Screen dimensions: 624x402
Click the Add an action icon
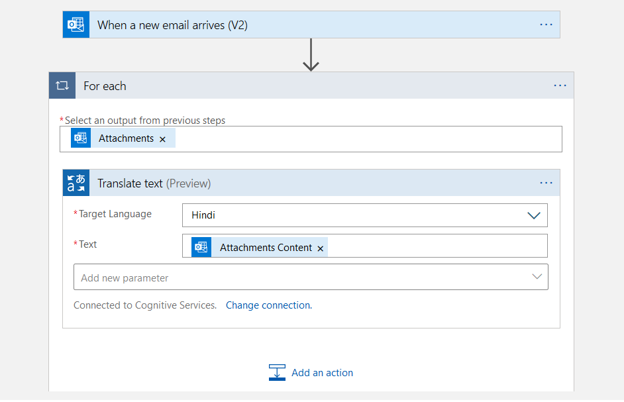click(x=277, y=372)
